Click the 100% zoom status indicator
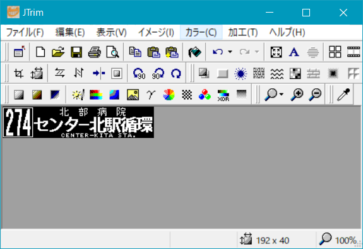 click(346, 240)
